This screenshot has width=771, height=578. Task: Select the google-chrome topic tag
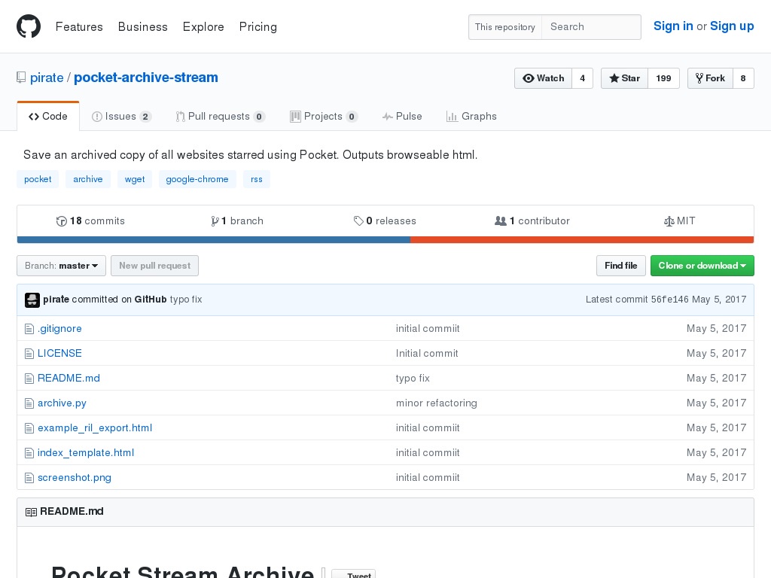point(197,179)
